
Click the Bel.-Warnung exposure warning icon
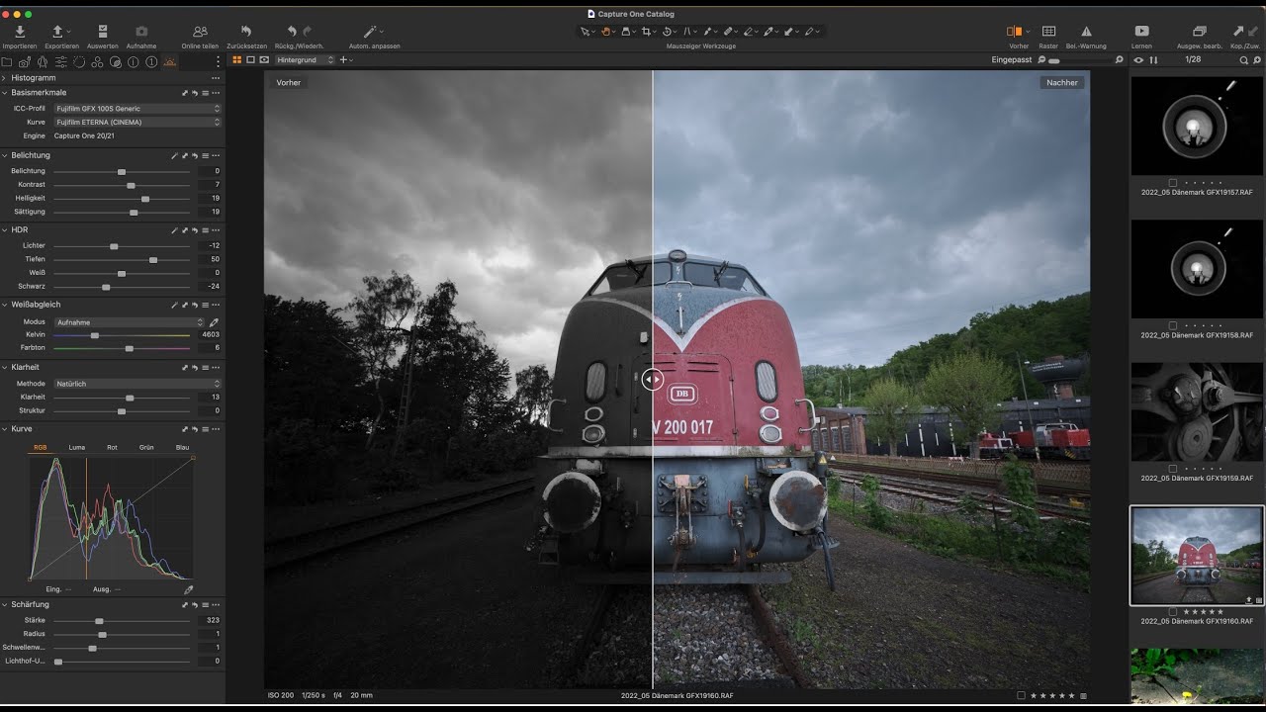[x=1086, y=32]
